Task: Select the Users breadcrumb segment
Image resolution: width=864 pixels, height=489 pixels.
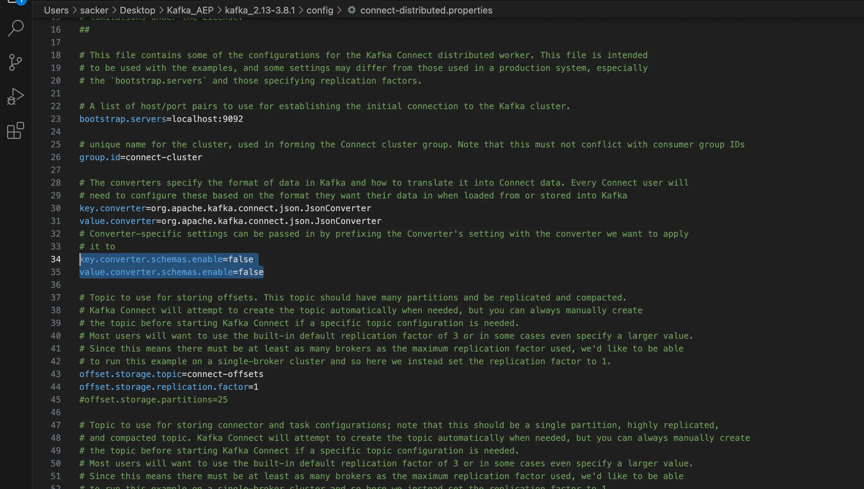Action: (x=56, y=10)
